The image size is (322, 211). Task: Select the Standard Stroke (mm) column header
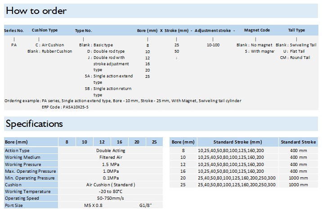pos(237,142)
